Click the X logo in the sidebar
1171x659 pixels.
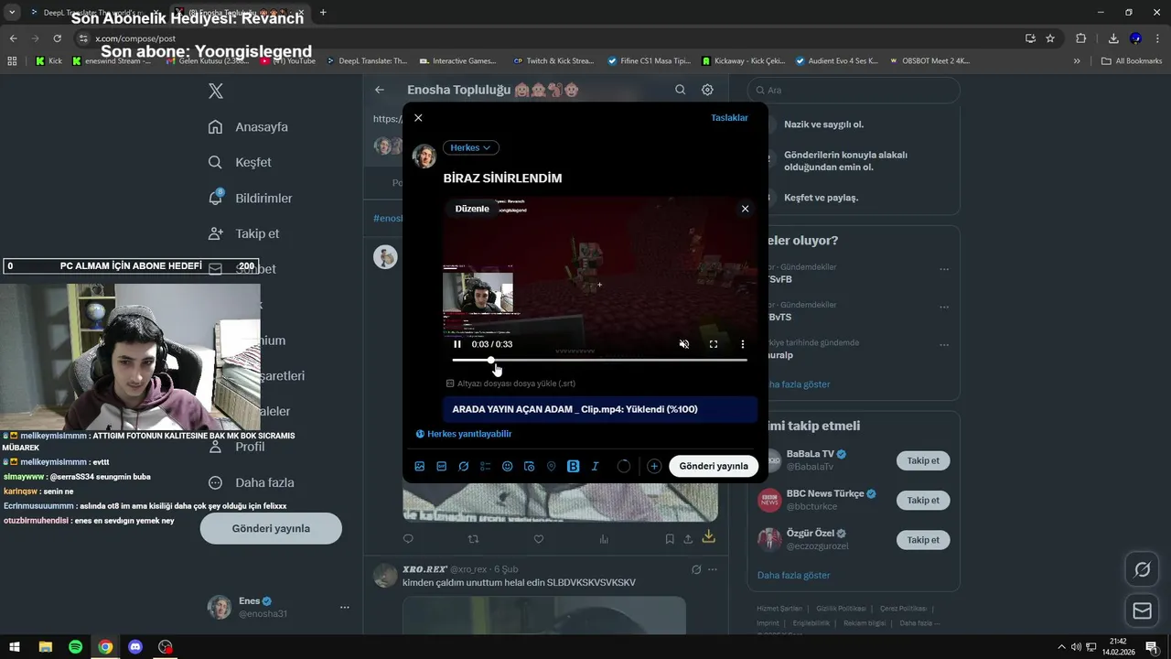click(x=216, y=91)
